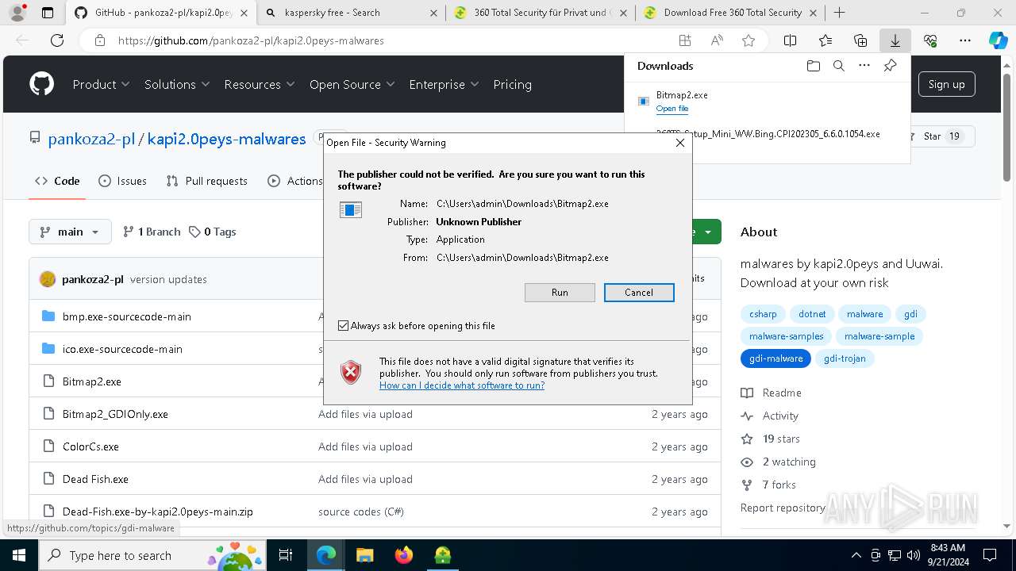Click the Read aloud icon in address bar
Viewport: 1016px width, 571px height.
click(717, 40)
